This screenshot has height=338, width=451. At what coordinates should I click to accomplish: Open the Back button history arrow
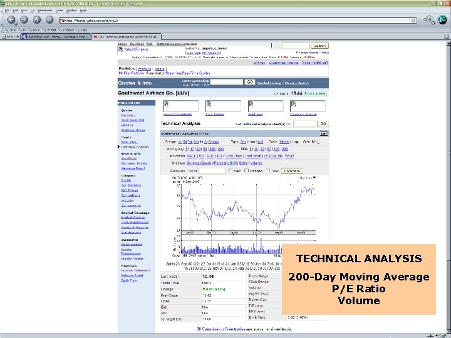(16, 24)
